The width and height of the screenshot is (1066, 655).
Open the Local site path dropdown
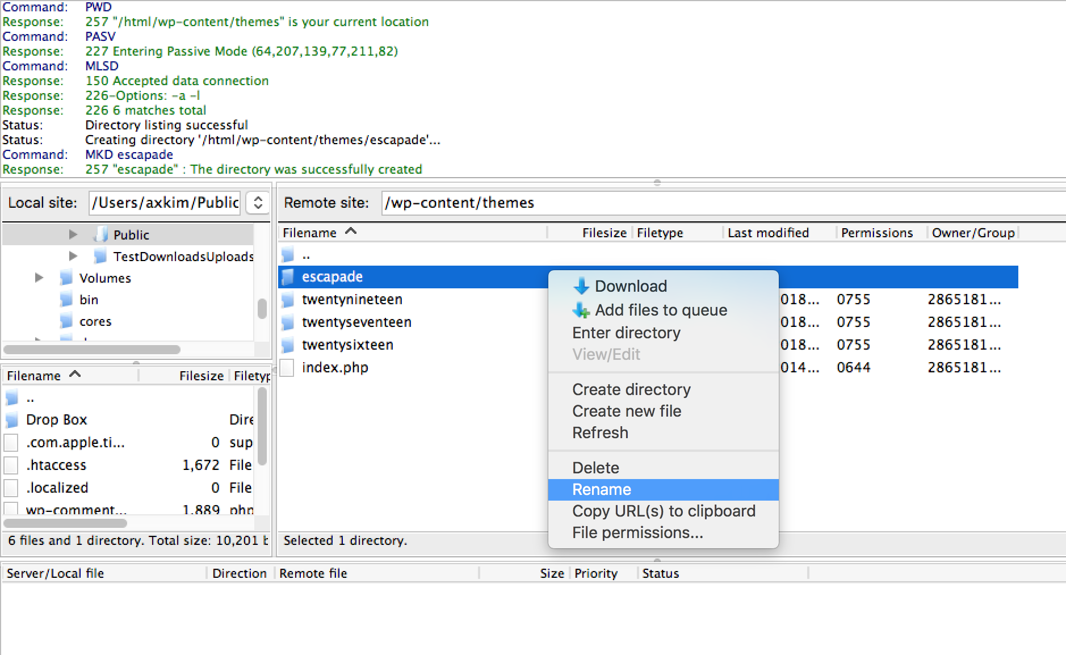[x=258, y=203]
